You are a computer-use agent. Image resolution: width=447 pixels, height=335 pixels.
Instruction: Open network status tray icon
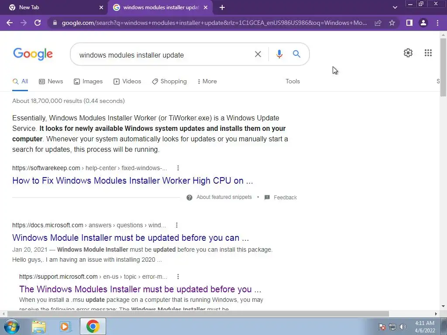pos(392,327)
